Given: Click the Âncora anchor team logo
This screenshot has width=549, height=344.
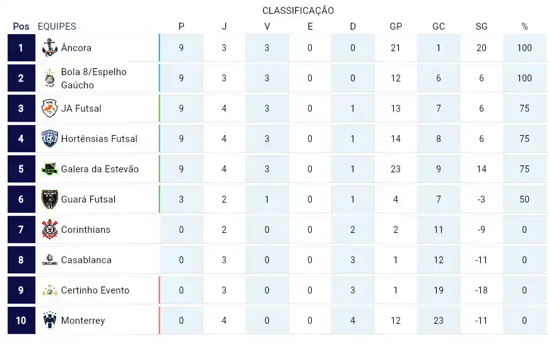Looking at the screenshot, I should click(50, 48).
